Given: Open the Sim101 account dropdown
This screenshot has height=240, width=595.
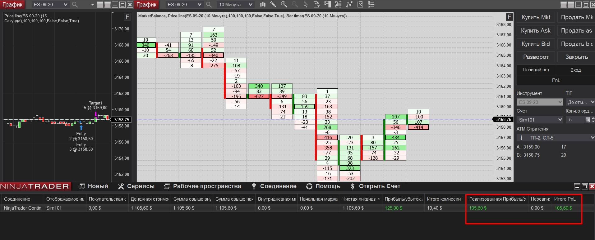Looking at the screenshot, I should [x=540, y=120].
